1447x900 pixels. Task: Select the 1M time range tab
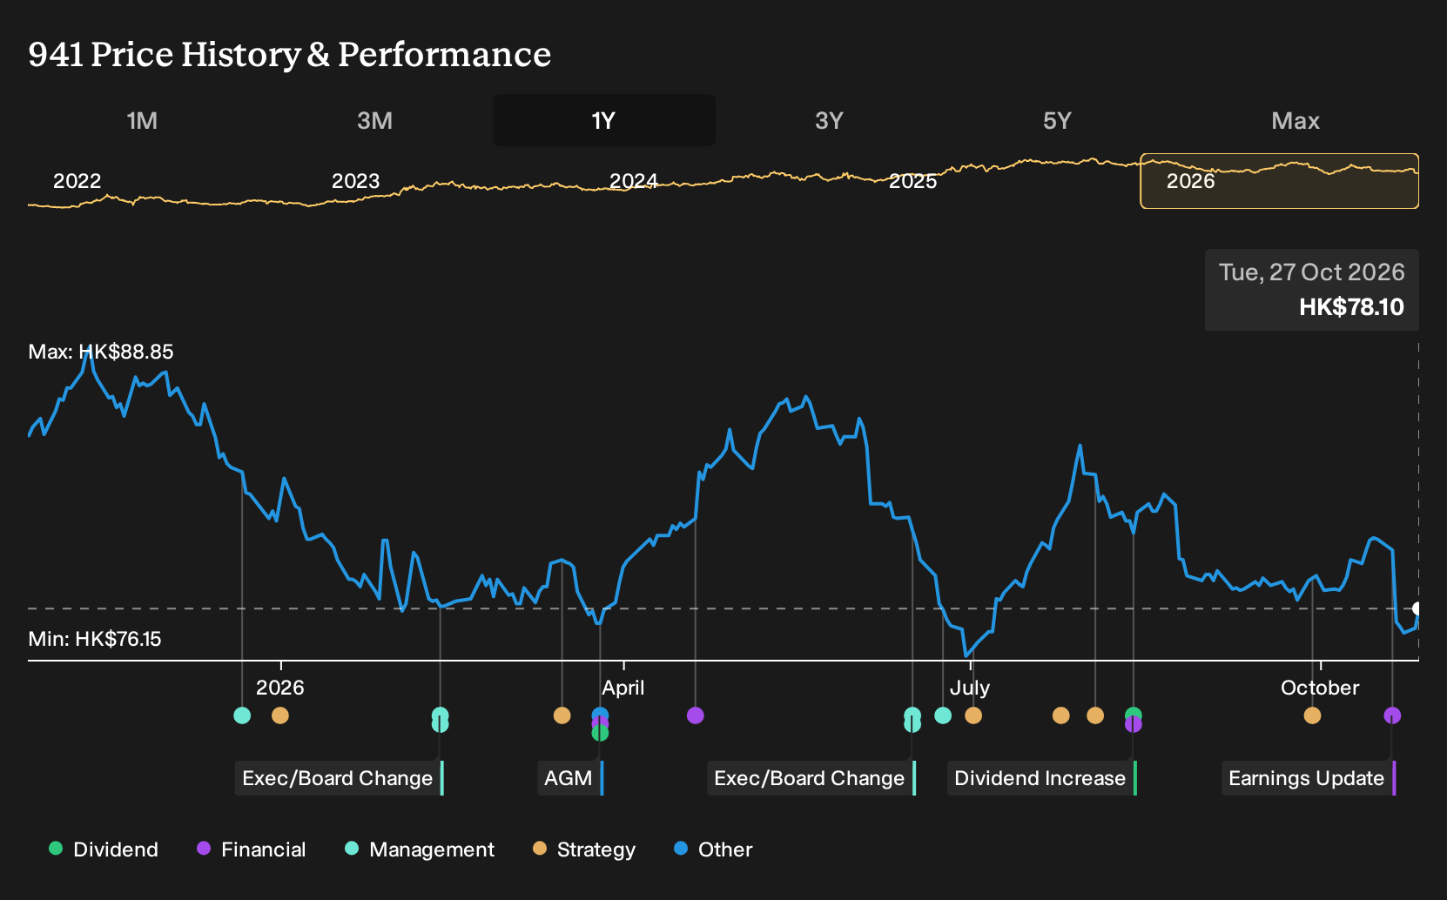(x=142, y=120)
